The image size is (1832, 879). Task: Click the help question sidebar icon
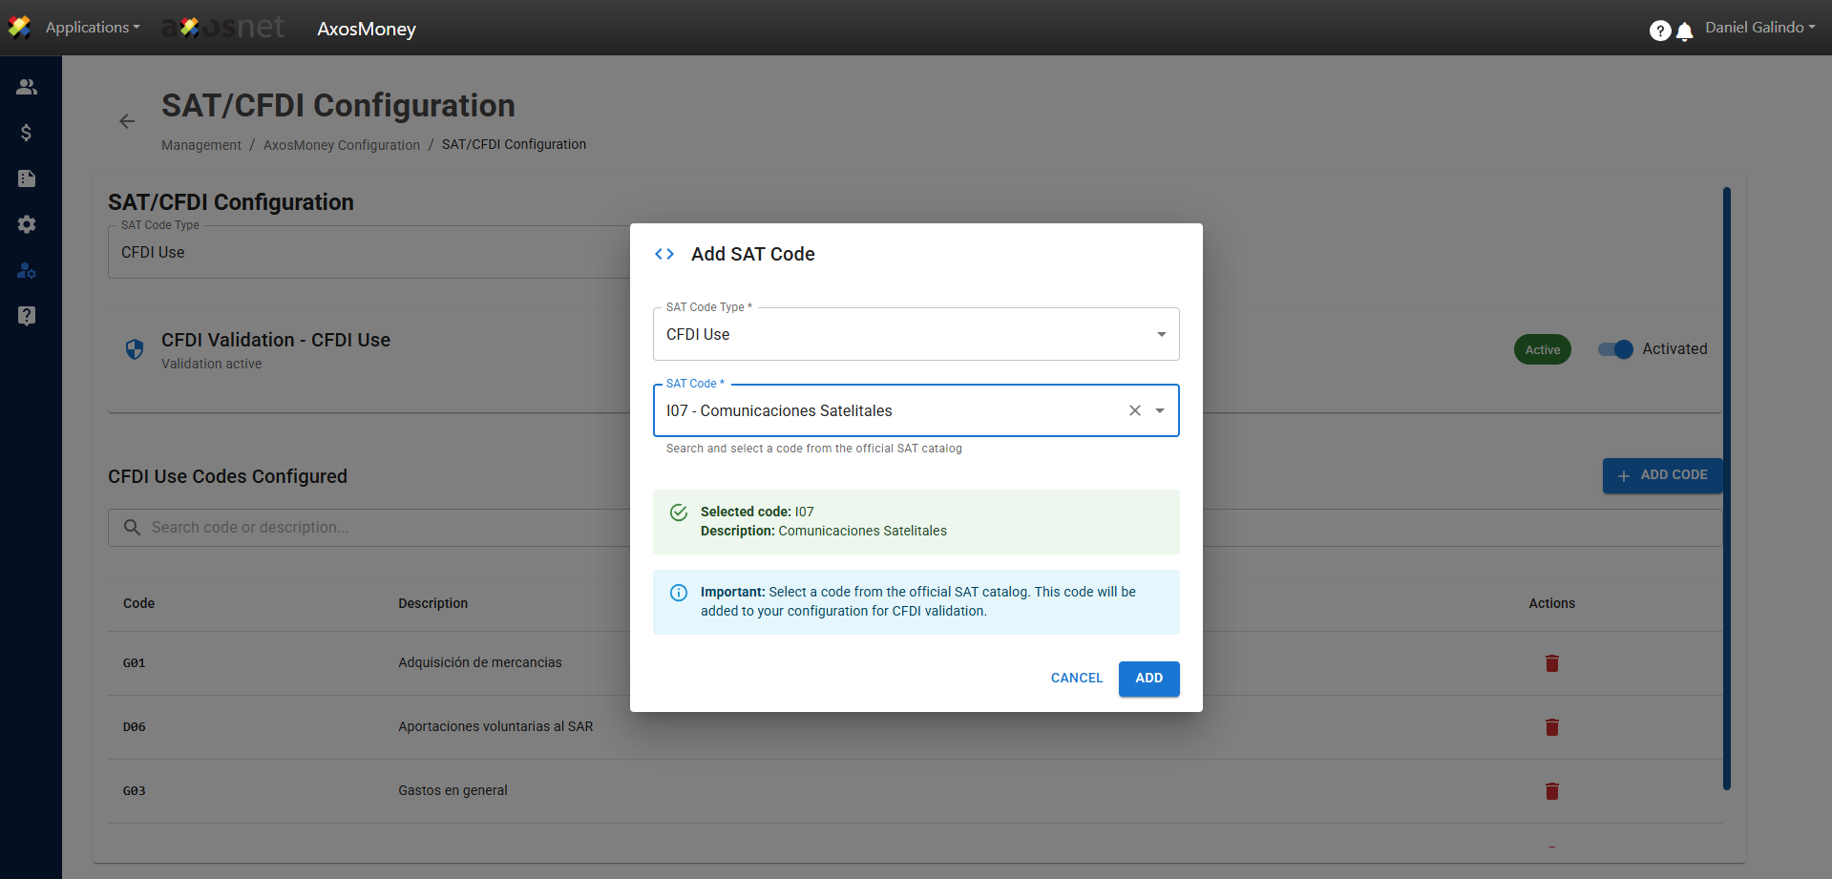[27, 316]
